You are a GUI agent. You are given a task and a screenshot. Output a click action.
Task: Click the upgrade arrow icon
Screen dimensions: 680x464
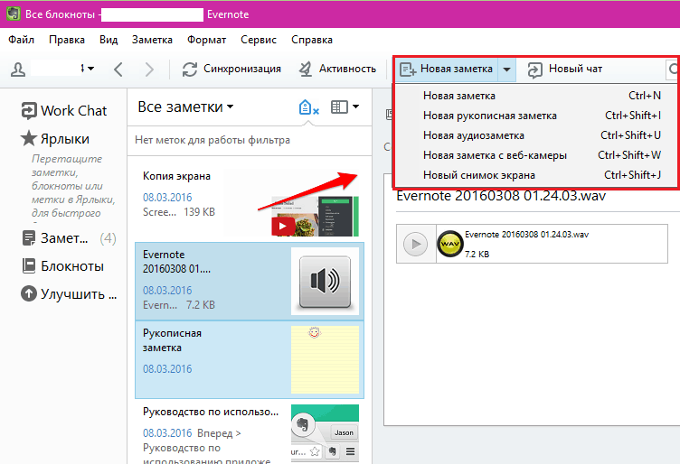(x=29, y=294)
